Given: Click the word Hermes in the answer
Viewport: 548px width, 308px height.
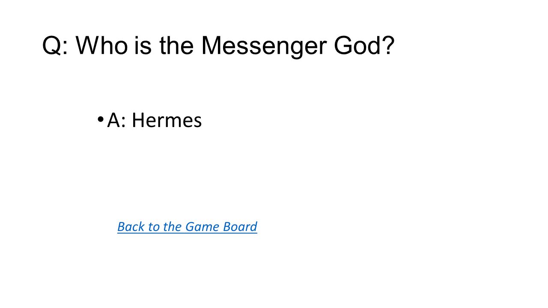Looking at the screenshot, I should tap(167, 121).
